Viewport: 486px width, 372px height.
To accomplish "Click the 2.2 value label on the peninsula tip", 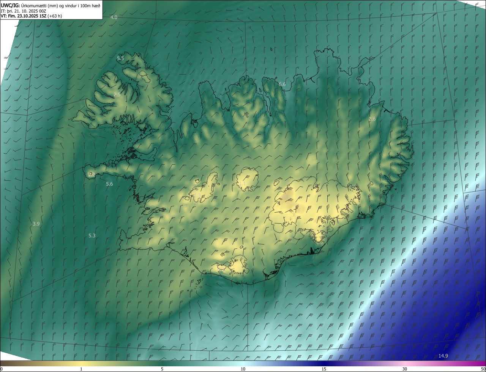I will tap(92, 174).
